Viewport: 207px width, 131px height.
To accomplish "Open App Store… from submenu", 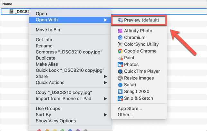I will (139, 108).
